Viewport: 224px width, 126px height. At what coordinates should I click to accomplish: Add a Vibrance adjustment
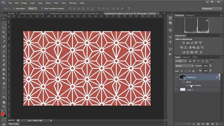pos(201,43)
